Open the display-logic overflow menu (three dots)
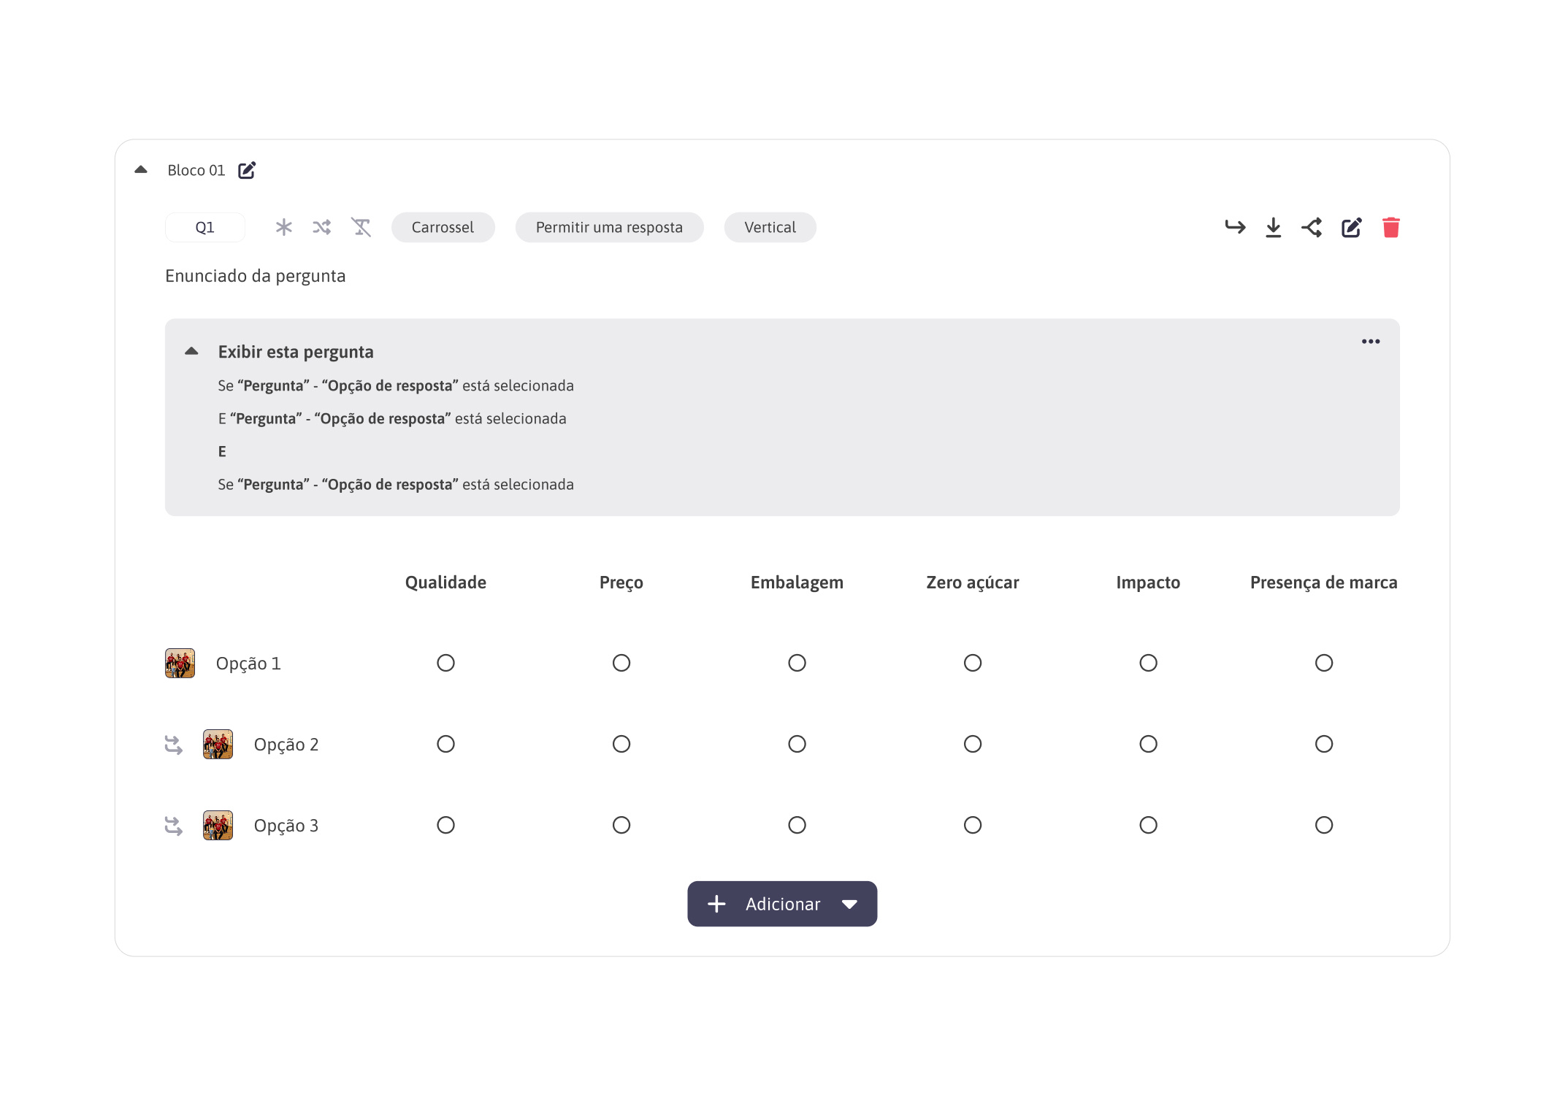Image resolution: width=1565 pixels, height=1095 pixels. 1370,341
